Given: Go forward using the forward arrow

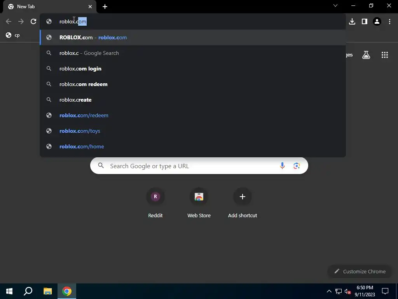Looking at the screenshot, I should (x=21, y=22).
